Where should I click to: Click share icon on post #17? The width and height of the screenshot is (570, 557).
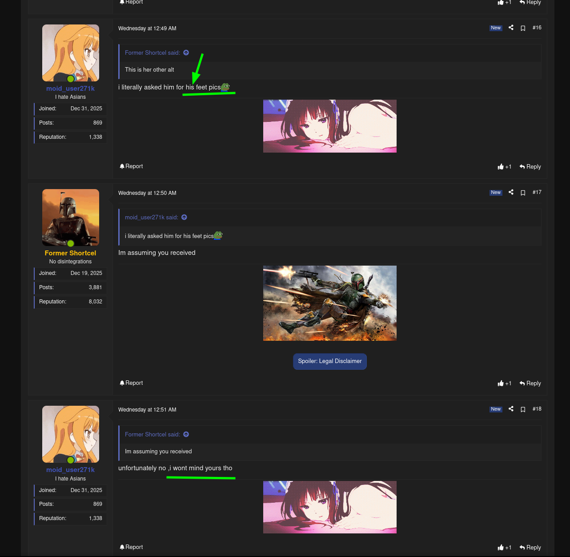click(x=511, y=192)
